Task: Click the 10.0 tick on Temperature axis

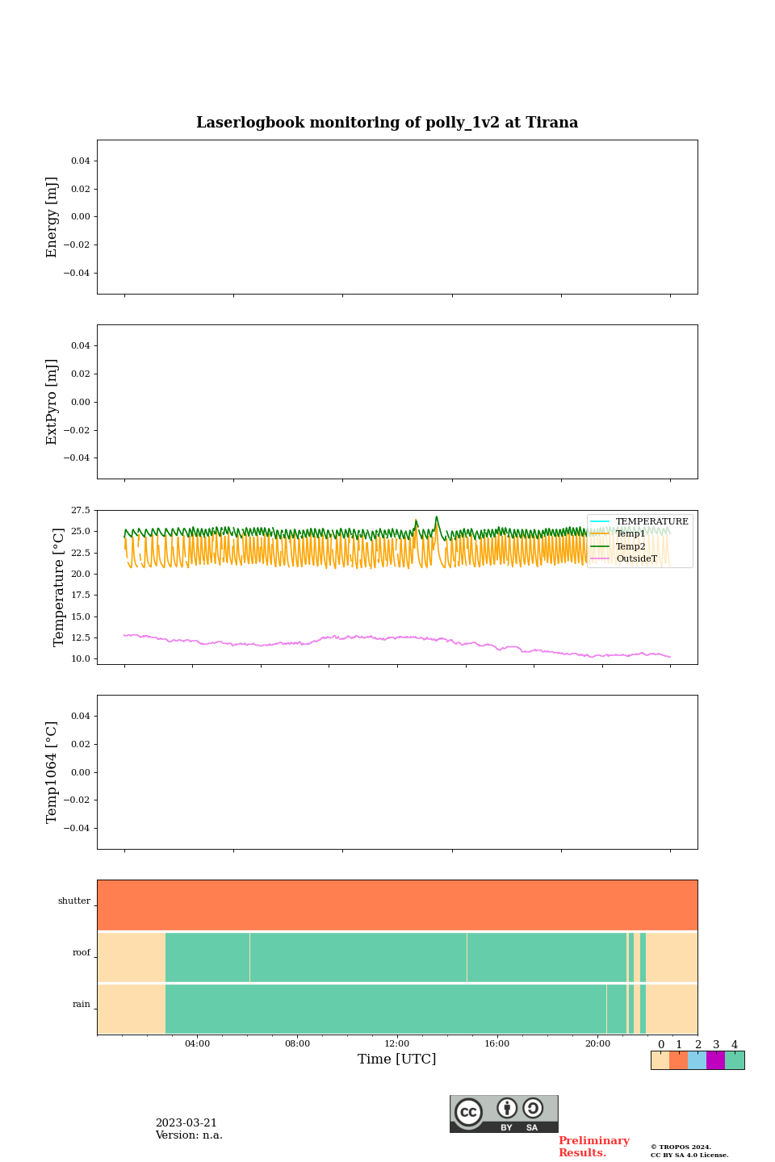Action: tap(81, 658)
